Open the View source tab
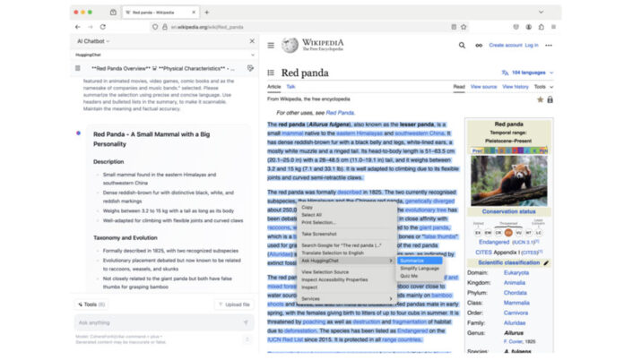Image resolution: width=624 pixels, height=360 pixels. pos(483,87)
